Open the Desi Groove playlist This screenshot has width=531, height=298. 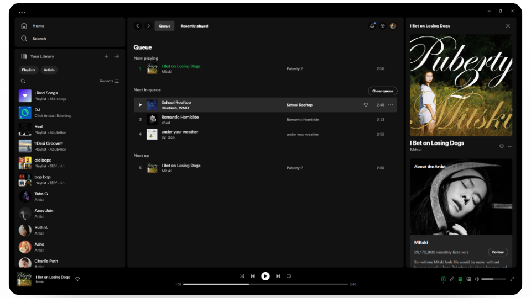click(x=70, y=146)
